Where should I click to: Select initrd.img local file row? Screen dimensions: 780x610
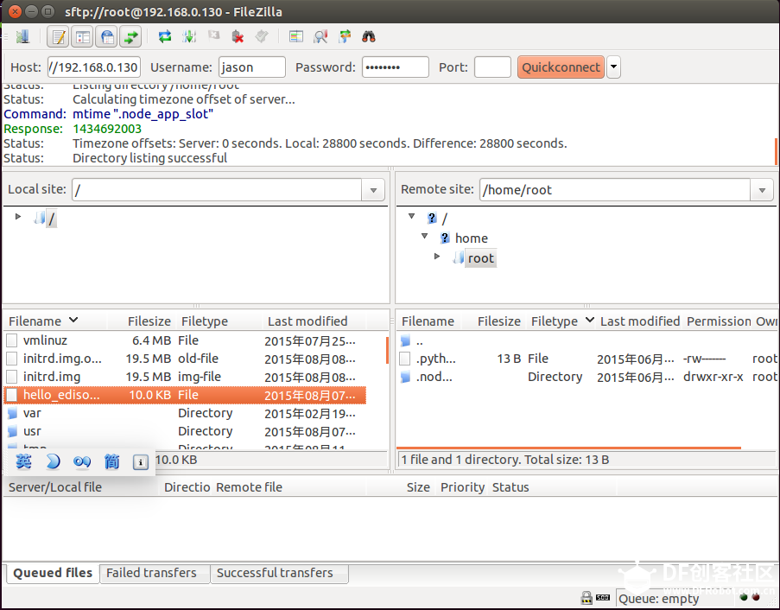(185, 377)
